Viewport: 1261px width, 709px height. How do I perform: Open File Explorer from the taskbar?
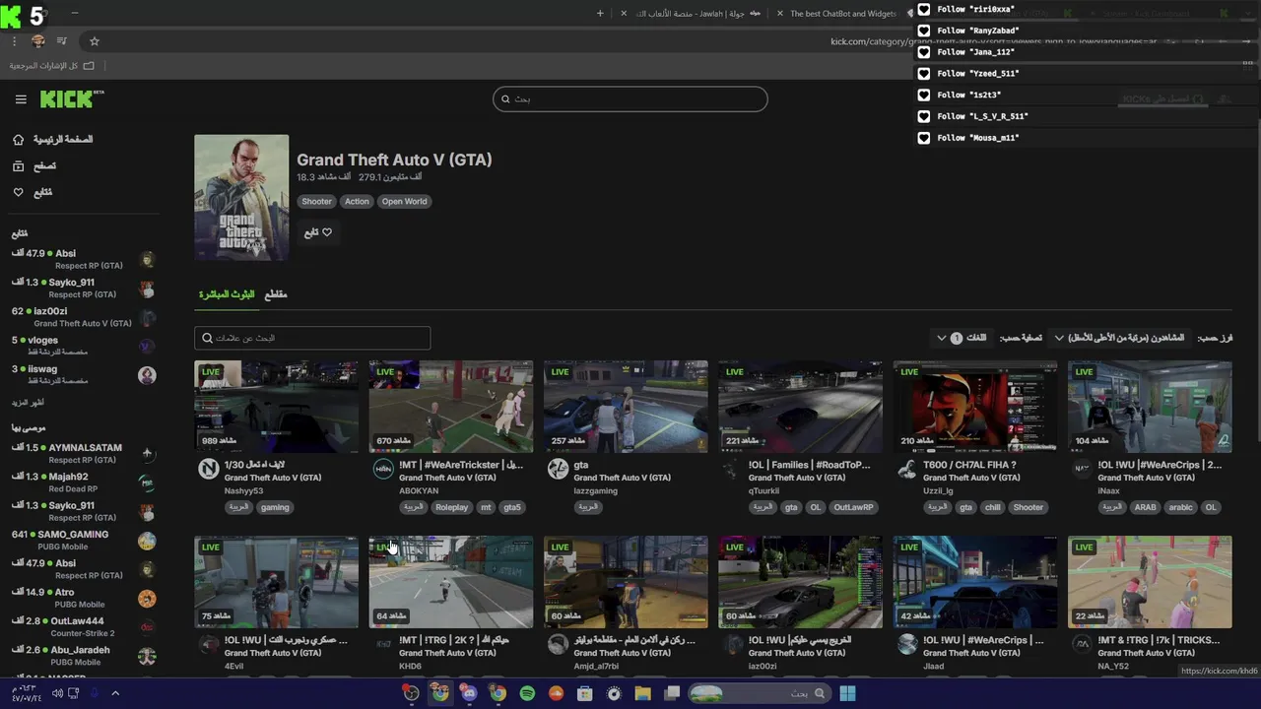tap(643, 693)
